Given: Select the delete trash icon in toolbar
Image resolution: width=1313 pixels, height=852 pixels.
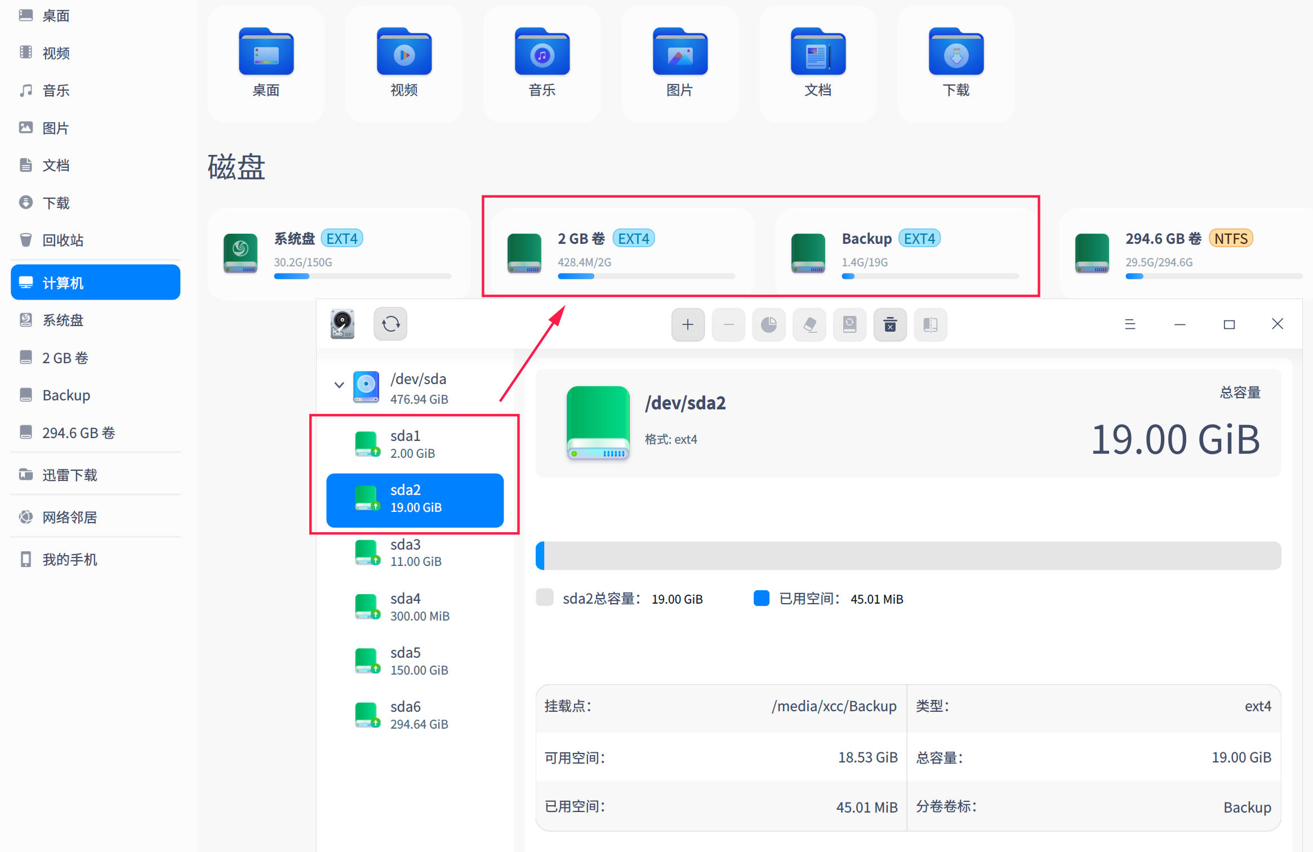Looking at the screenshot, I should tap(890, 324).
